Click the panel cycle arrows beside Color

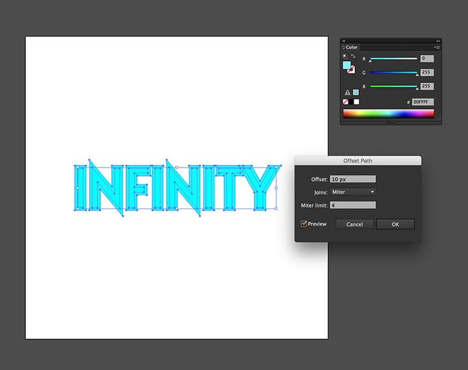344,47
